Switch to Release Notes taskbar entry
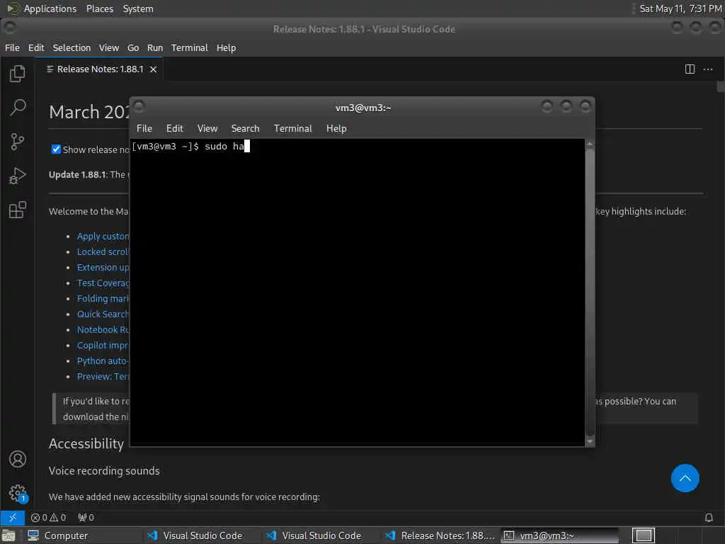 click(x=440, y=535)
